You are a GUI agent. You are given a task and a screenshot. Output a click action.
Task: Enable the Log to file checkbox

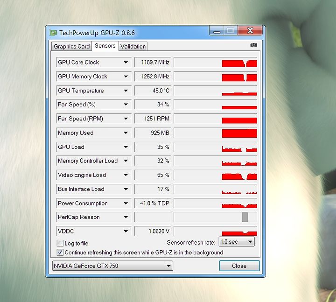tap(60, 243)
